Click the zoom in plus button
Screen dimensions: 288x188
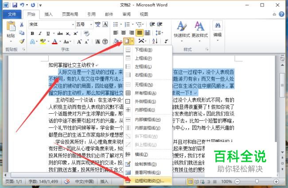click(276, 181)
